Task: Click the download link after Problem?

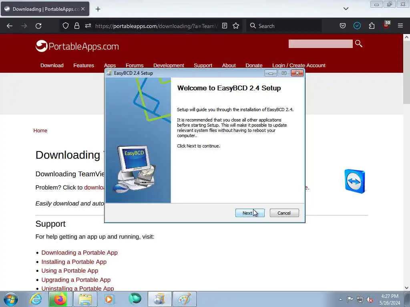Action: 94,187
